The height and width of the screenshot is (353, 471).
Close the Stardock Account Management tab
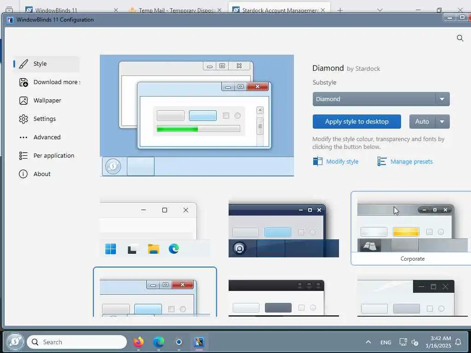tap(323, 10)
